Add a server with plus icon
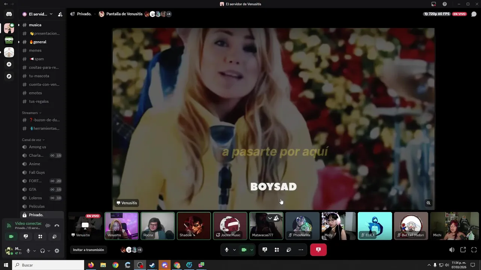The width and height of the screenshot is (481, 270). (9, 64)
